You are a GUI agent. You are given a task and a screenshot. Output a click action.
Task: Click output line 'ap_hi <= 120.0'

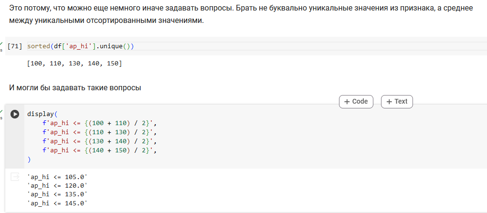[57, 186]
